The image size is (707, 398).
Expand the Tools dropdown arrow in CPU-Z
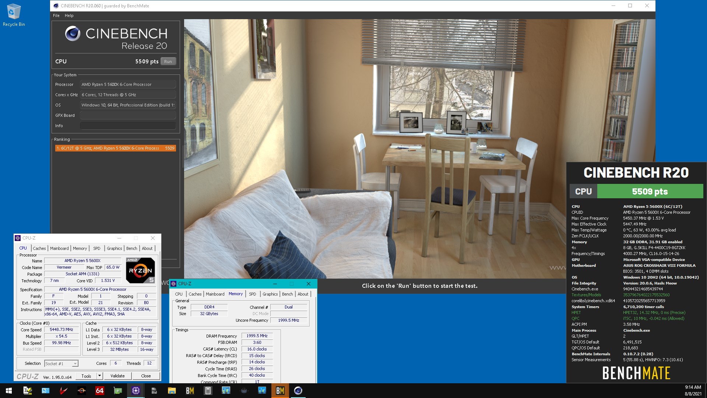99,376
